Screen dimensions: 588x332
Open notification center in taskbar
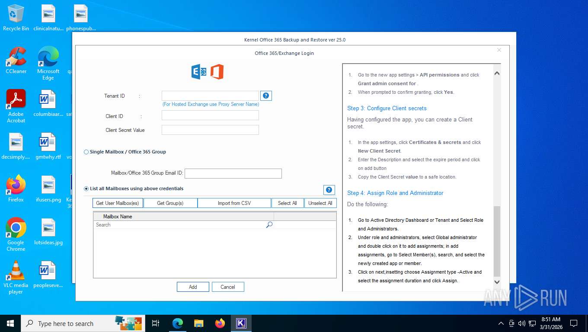574,323
